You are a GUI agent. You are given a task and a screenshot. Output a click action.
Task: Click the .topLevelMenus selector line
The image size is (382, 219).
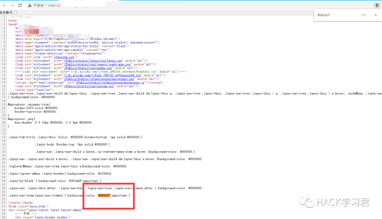[x=67, y=166]
